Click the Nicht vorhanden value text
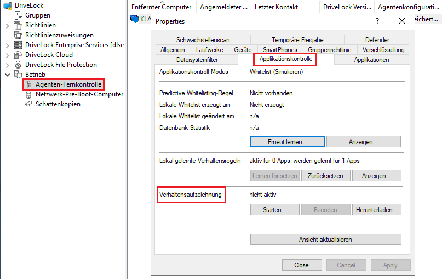The image size is (442, 279). point(271,93)
